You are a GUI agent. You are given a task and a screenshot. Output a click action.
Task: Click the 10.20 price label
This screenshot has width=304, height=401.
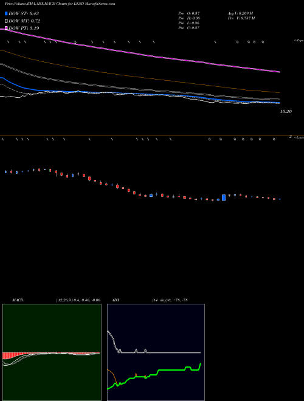click(286, 112)
